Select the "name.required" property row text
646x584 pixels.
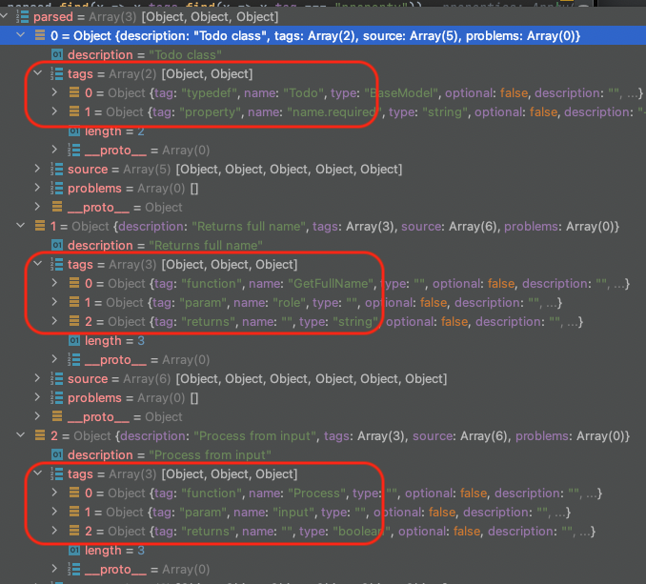[365, 112]
